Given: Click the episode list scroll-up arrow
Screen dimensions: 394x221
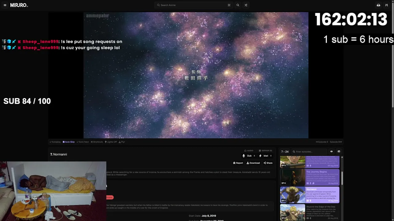Looking at the screenshot, I should click(342, 157).
